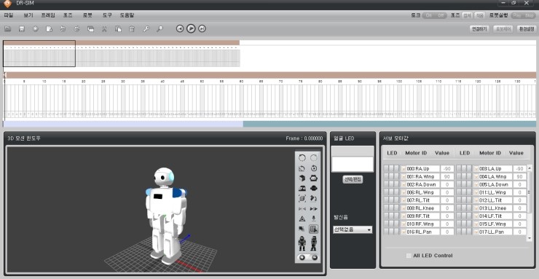The width and height of the screenshot is (539, 279).
Task: Click the robot head top-view icon
Action: 313,178
